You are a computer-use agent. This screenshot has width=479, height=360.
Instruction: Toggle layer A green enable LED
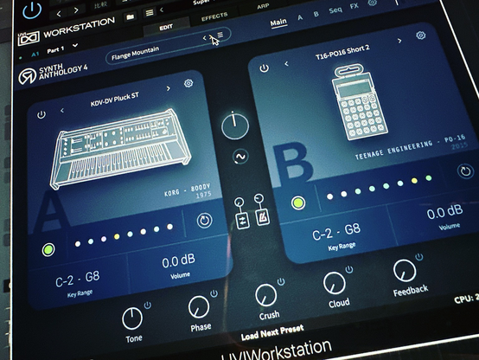[48, 249]
